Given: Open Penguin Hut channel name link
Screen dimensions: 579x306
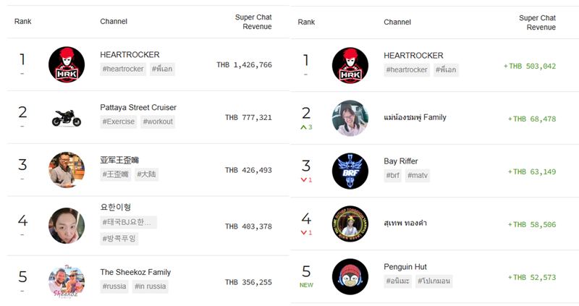Looking at the screenshot, I should tap(405, 267).
